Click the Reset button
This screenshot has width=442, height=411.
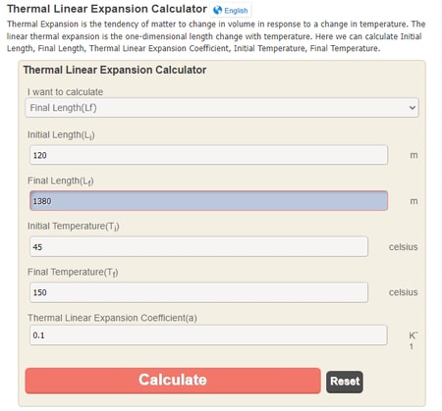345,382
